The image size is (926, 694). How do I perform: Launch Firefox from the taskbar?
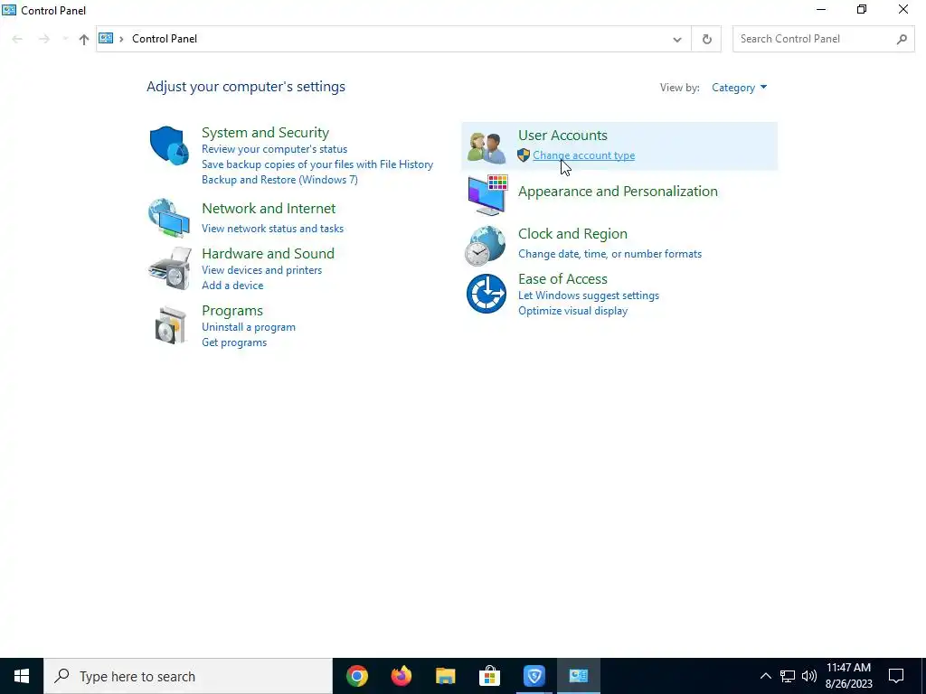[401, 676]
